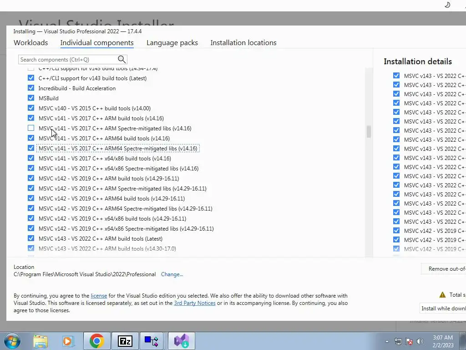The width and height of the screenshot is (466, 350).
Task: Select the MSBuild label text
Action: (x=48, y=98)
